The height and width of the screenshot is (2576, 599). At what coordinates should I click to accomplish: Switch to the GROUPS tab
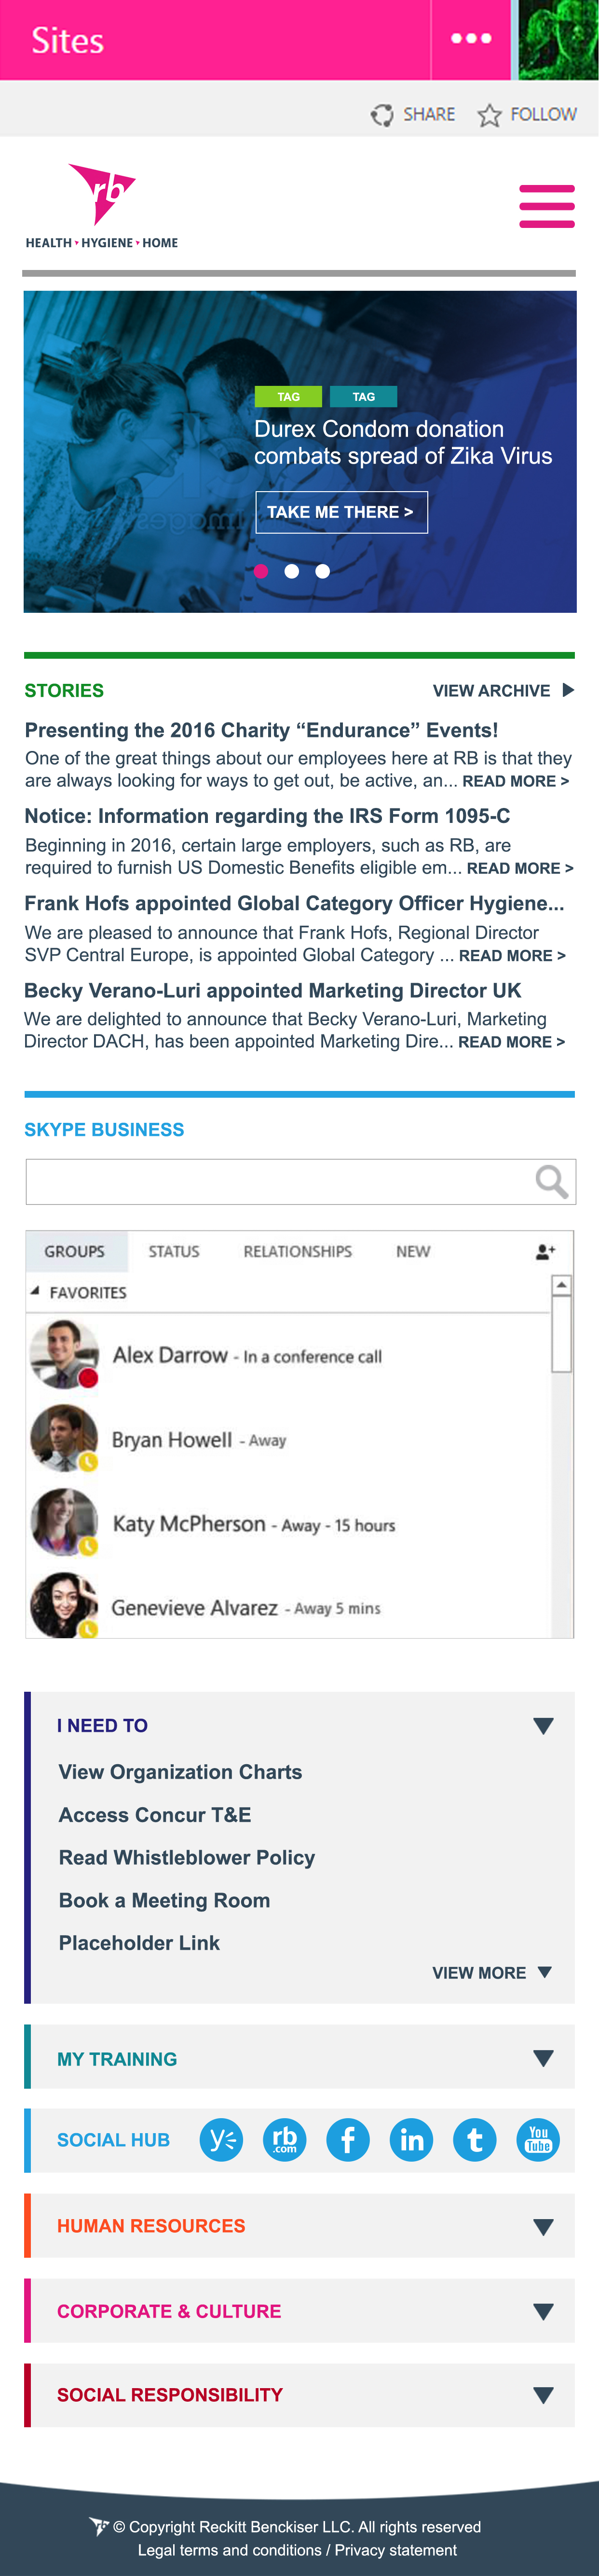[x=75, y=1251]
